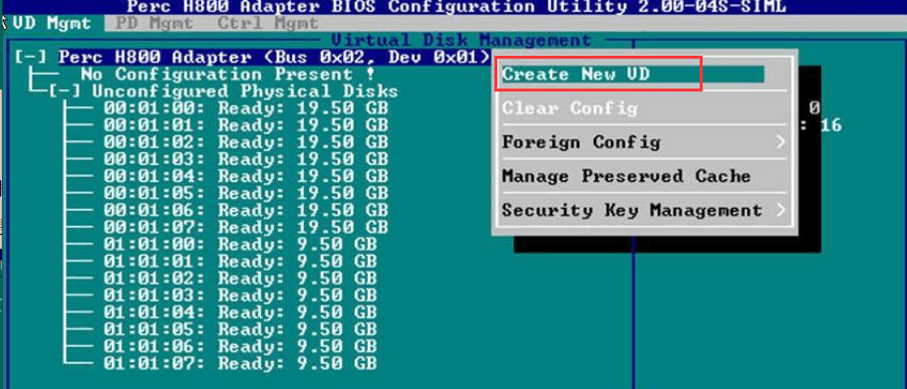Image resolution: width=907 pixels, height=389 pixels.
Task: Select disk 01:01:04 Ready 9.50 GB
Action: pos(240,312)
